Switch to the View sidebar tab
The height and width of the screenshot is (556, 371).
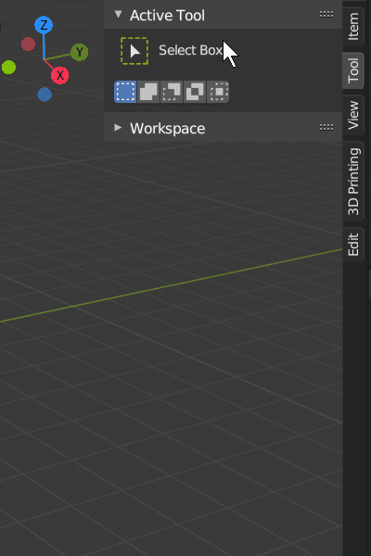[x=353, y=115]
